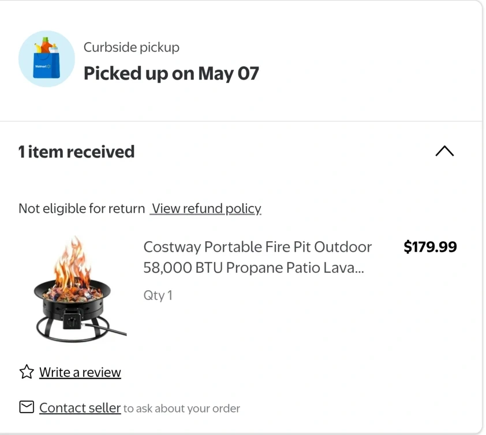
Task: Click the star icon beside Write a review
Action: (x=27, y=372)
